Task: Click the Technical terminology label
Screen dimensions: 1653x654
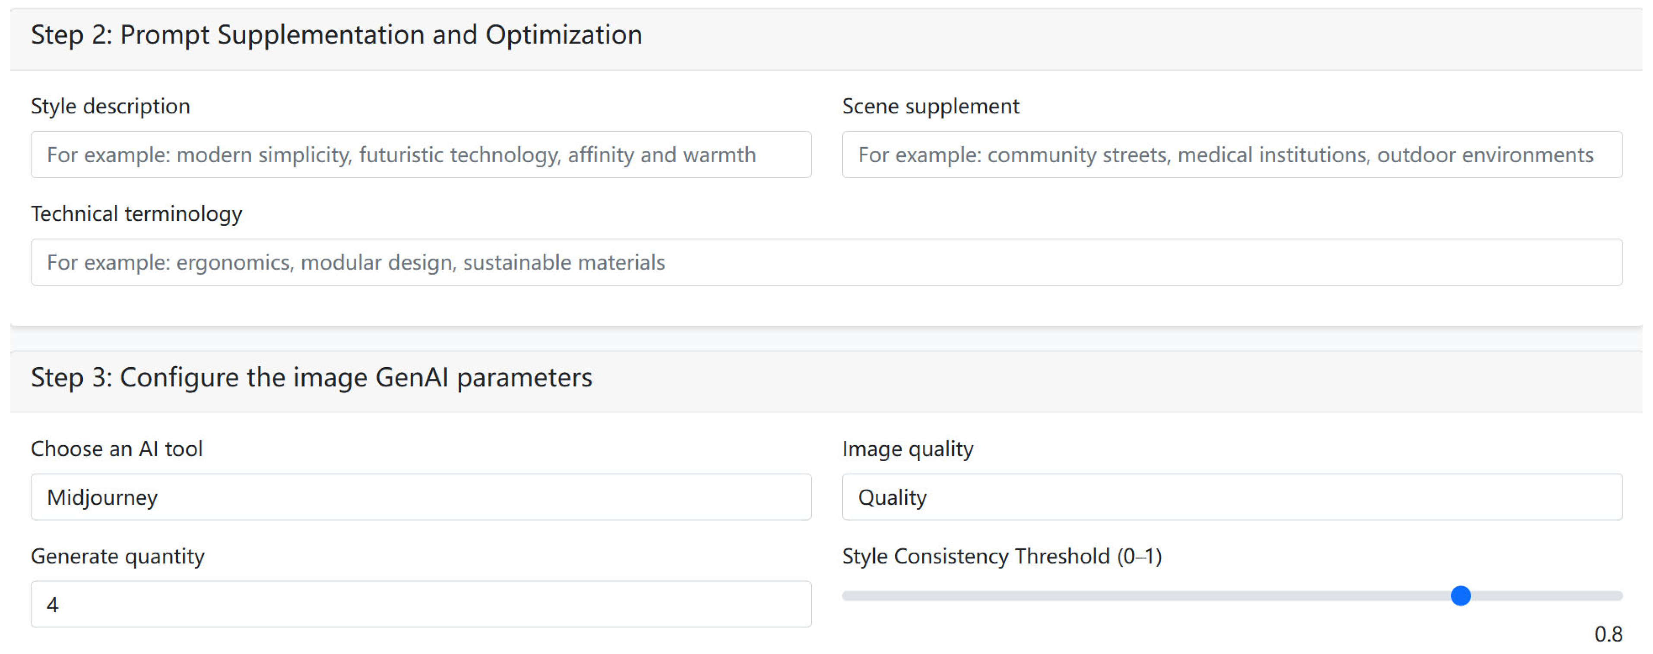Action: [x=137, y=214]
